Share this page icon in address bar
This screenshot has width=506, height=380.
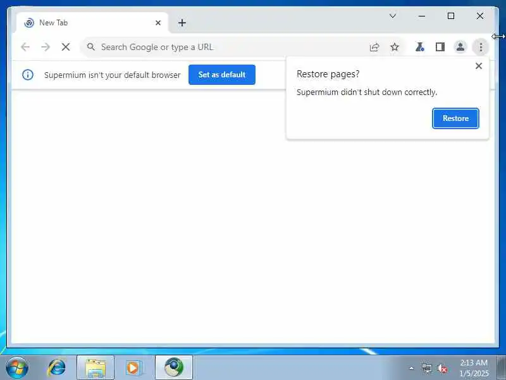point(374,47)
